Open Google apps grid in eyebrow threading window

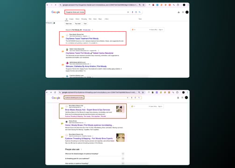point(182,98)
